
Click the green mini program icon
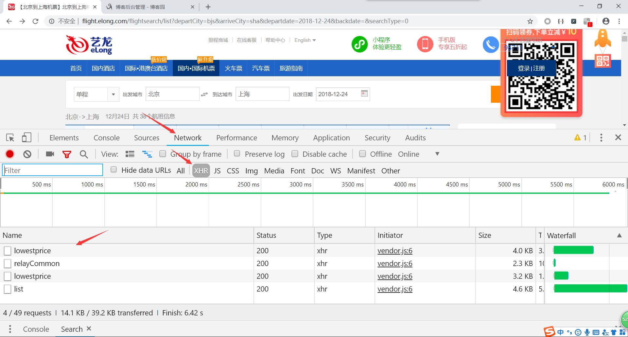(359, 44)
